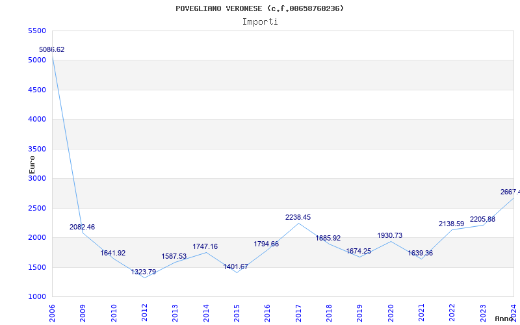Image resolution: width=520 pixels, height=325 pixels.
Task: Click the 2205.88 data label
Action: [482, 219]
